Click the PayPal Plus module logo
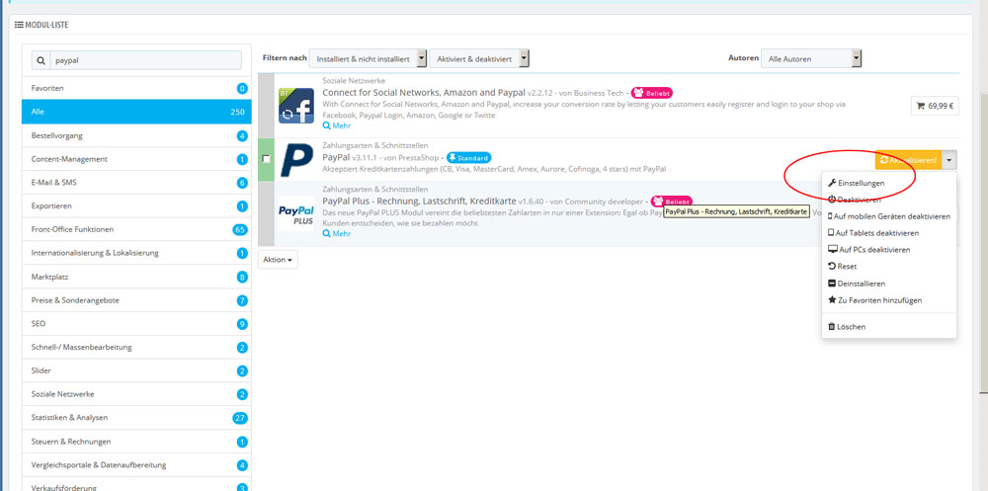Image resolution: width=988 pixels, height=491 pixels. pyautogui.click(x=296, y=213)
